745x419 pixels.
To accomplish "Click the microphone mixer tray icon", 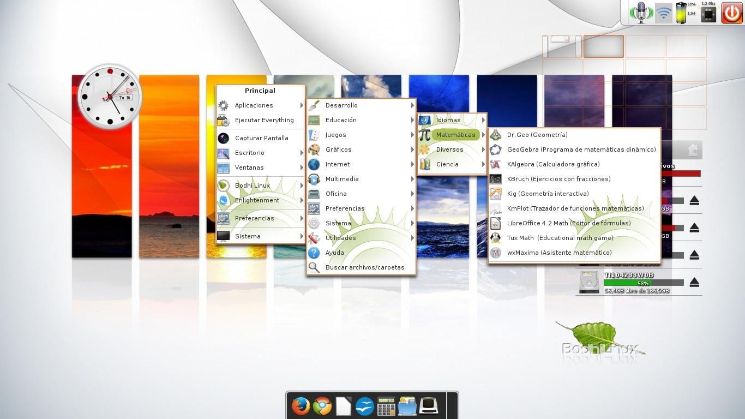I will (x=641, y=12).
